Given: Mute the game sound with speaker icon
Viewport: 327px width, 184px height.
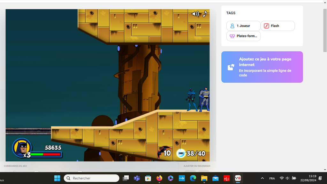Looking at the screenshot, I should click(195, 14).
